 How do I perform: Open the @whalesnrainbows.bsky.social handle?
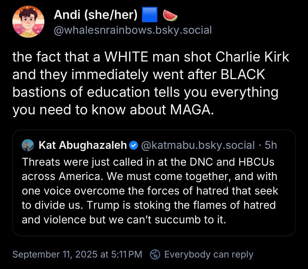pyautogui.click(x=133, y=30)
